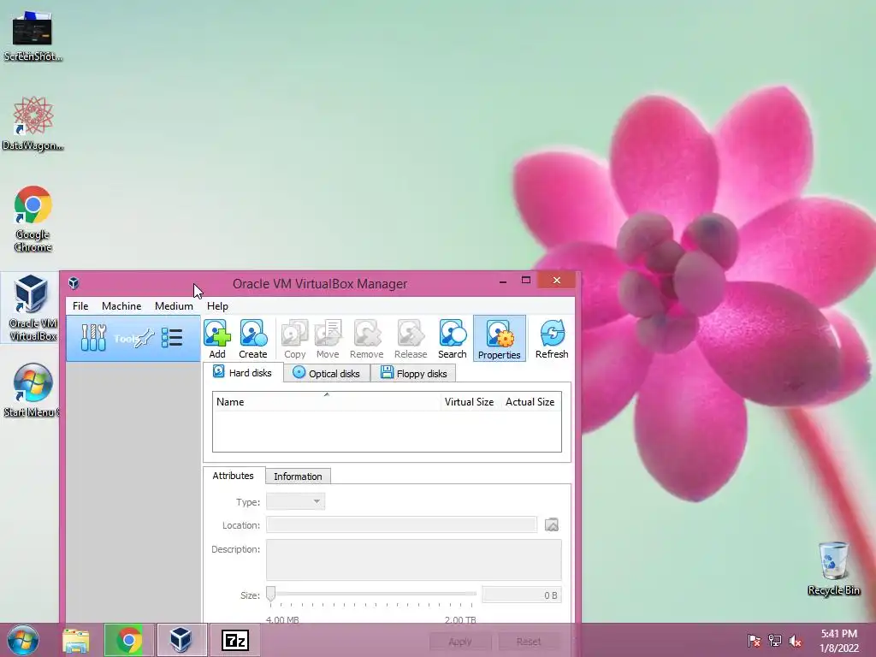Viewport: 876px width, 657px height.
Task: Click the muted volume tray icon
Action: [796, 641]
